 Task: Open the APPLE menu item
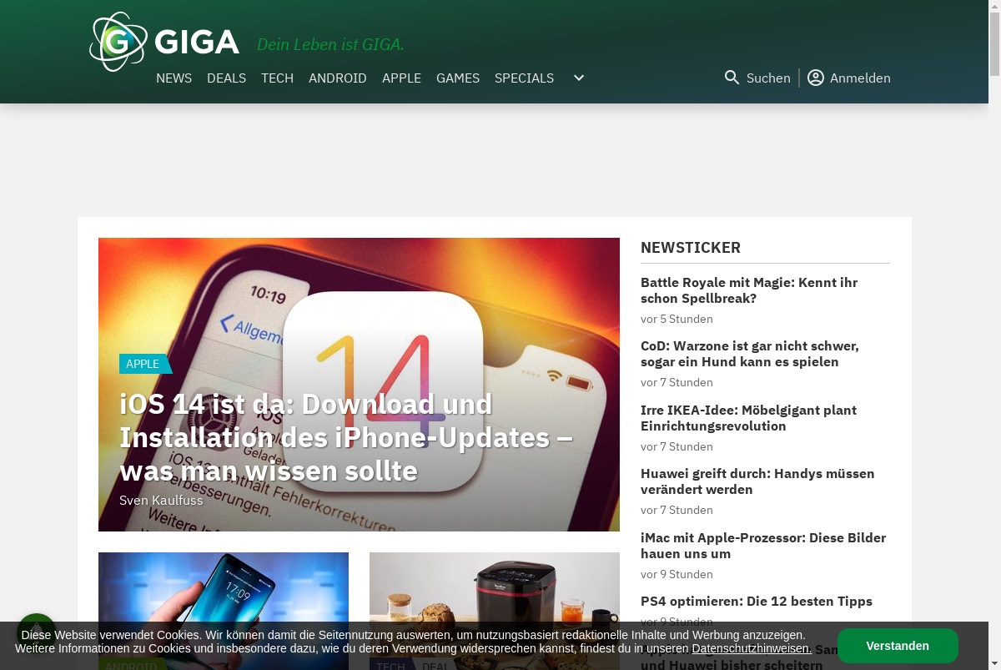tap(401, 78)
